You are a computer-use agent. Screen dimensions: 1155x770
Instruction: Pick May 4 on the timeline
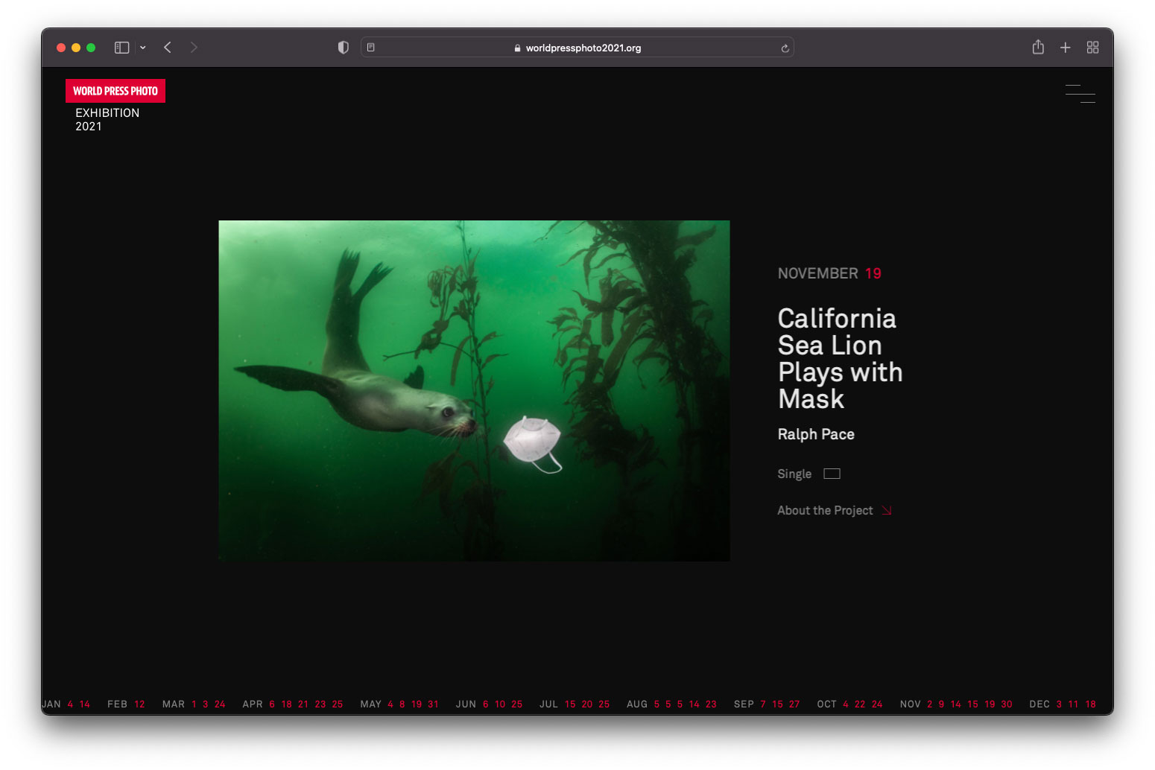(390, 704)
